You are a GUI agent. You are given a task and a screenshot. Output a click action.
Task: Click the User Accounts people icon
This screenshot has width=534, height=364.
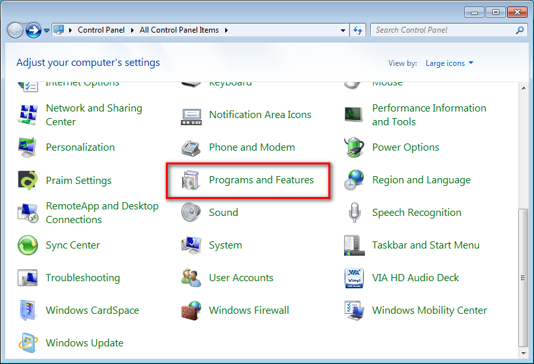click(191, 278)
